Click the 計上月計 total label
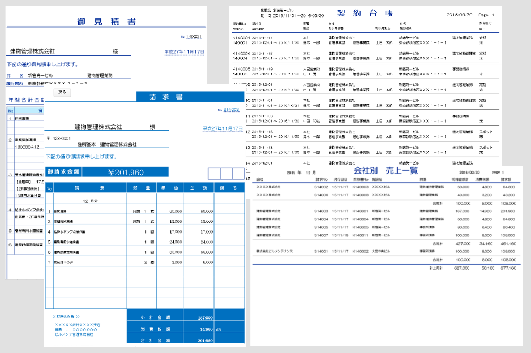The image size is (531, 353). pyautogui.click(x=436, y=268)
